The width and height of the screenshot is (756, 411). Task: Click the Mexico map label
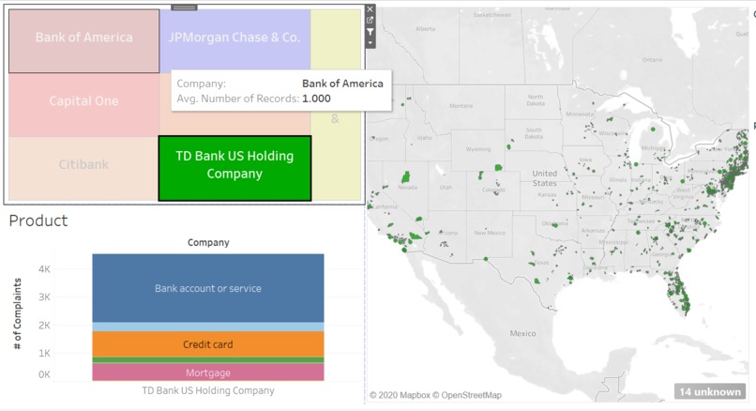(522, 333)
